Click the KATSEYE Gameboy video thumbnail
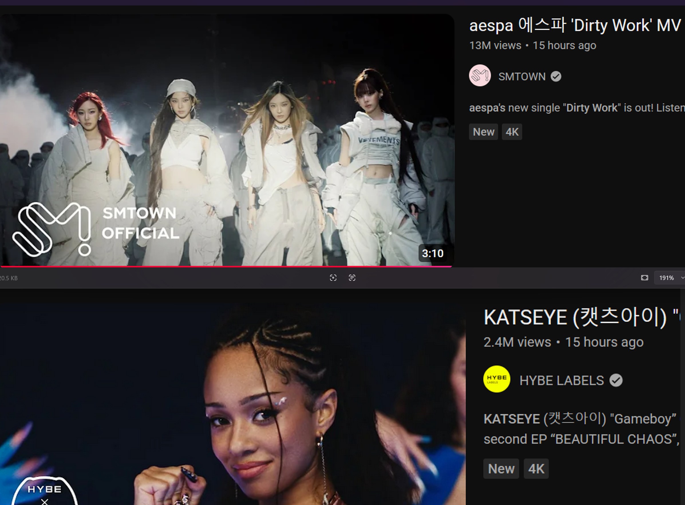The image size is (685, 505). point(233,404)
